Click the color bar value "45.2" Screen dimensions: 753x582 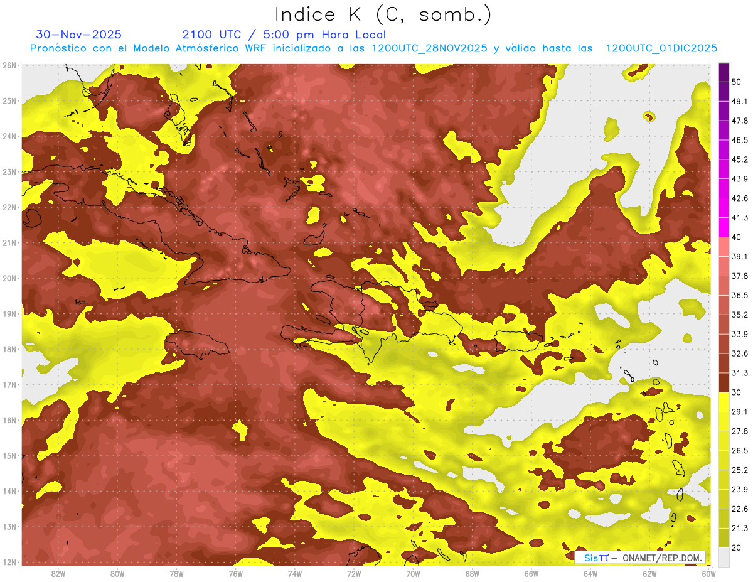click(x=739, y=160)
